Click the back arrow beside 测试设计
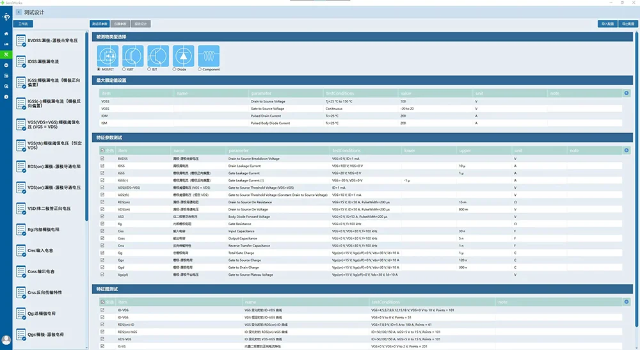 [19, 12]
